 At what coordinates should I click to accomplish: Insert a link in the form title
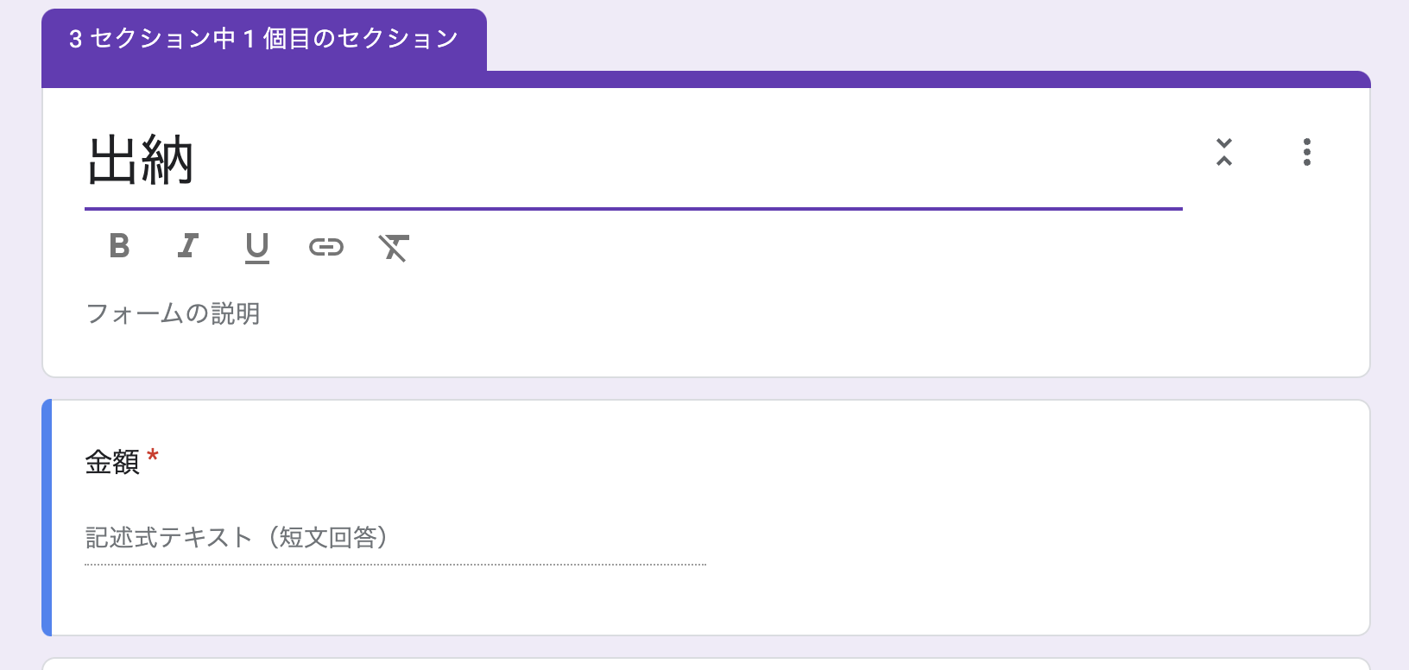pos(326,248)
